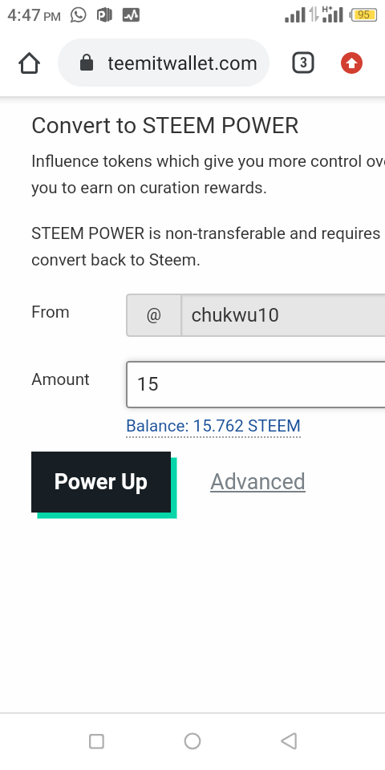Tap the first signal strength bars icon
This screenshot has height=770, width=385.
tap(294, 15)
